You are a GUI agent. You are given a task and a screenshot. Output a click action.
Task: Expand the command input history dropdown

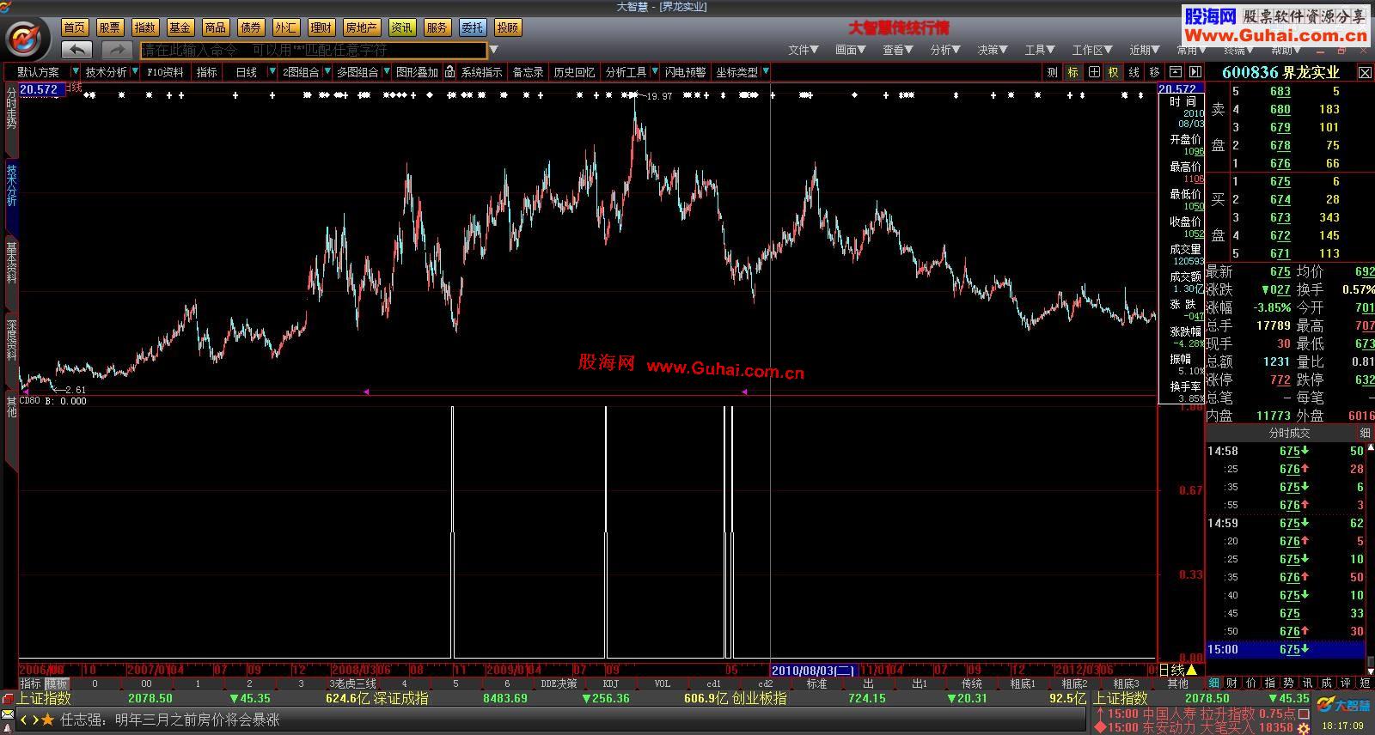click(x=493, y=50)
